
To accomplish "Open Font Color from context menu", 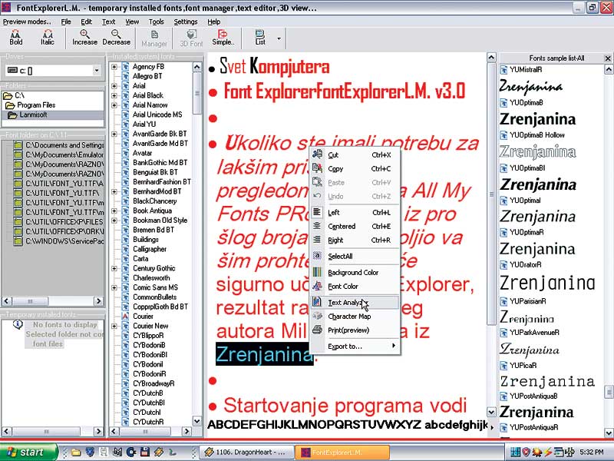I will [x=355, y=286].
